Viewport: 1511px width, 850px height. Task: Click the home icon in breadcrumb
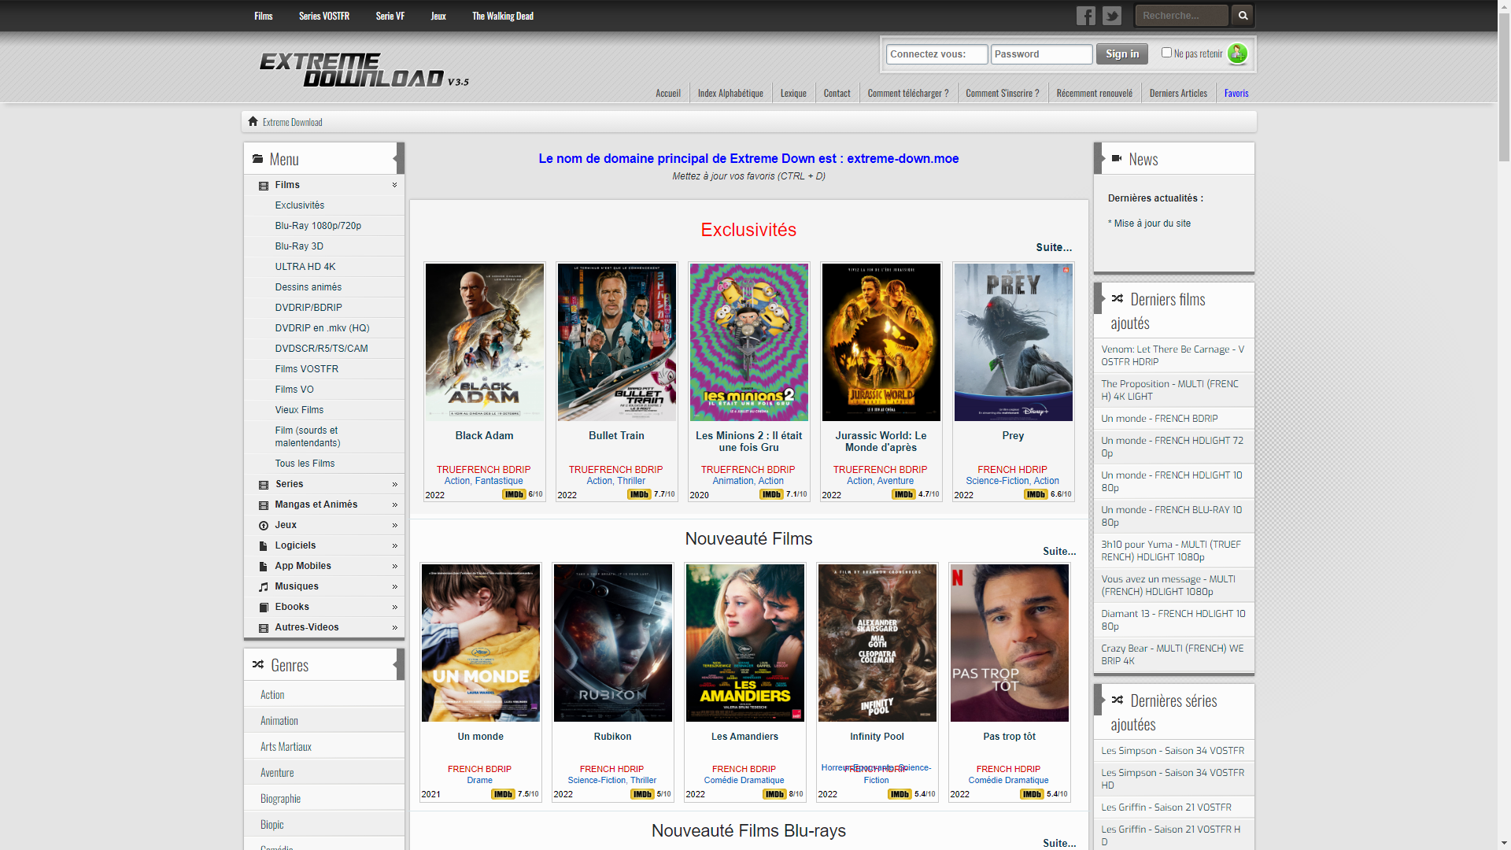pyautogui.click(x=253, y=121)
